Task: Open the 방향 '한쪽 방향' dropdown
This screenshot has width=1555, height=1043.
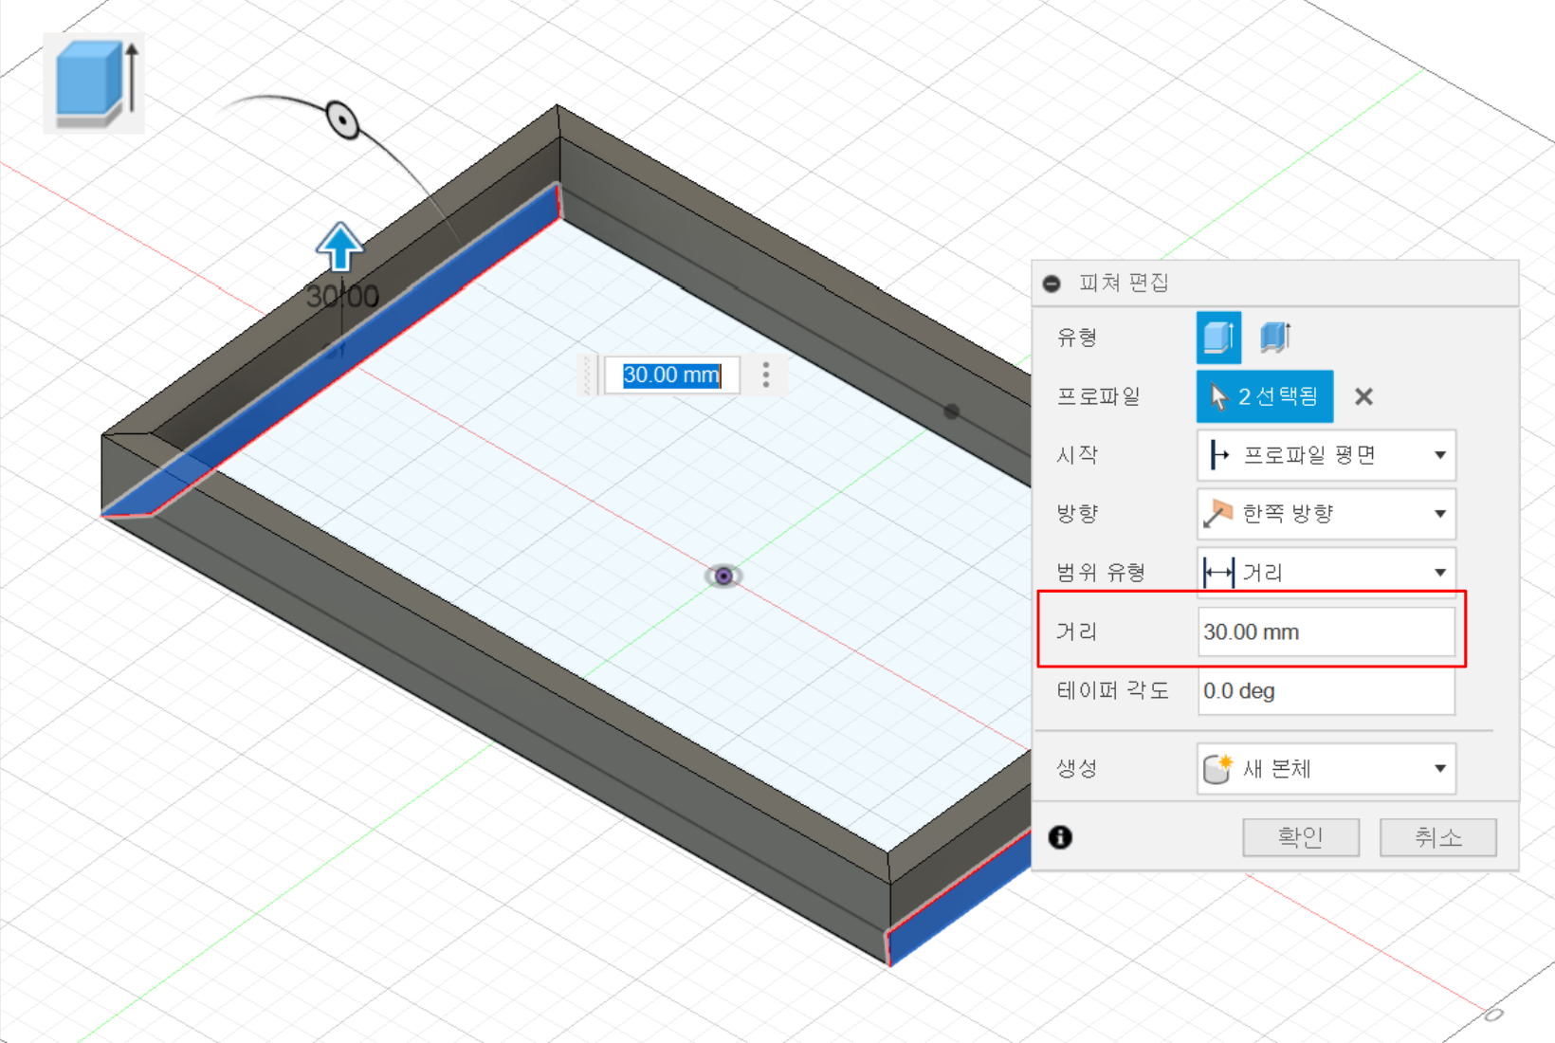Action: [x=1326, y=514]
